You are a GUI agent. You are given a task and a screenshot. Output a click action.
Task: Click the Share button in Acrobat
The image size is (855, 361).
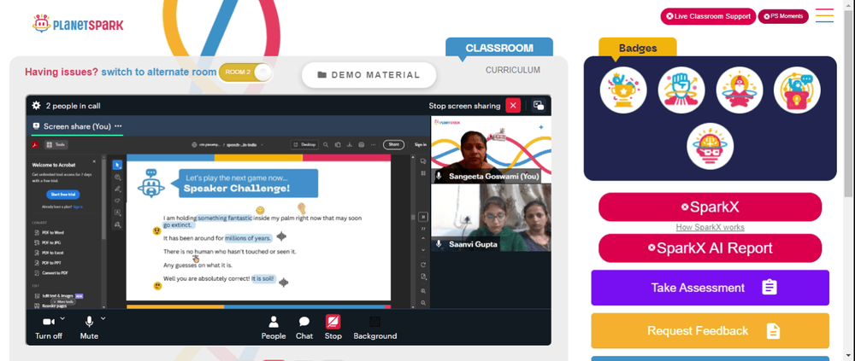tap(393, 145)
